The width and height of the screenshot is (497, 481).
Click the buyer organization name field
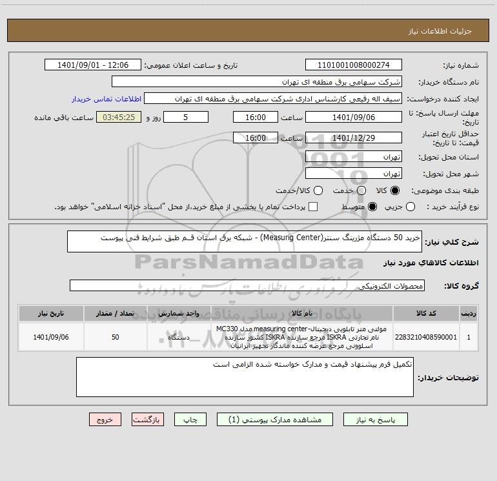pos(257,82)
